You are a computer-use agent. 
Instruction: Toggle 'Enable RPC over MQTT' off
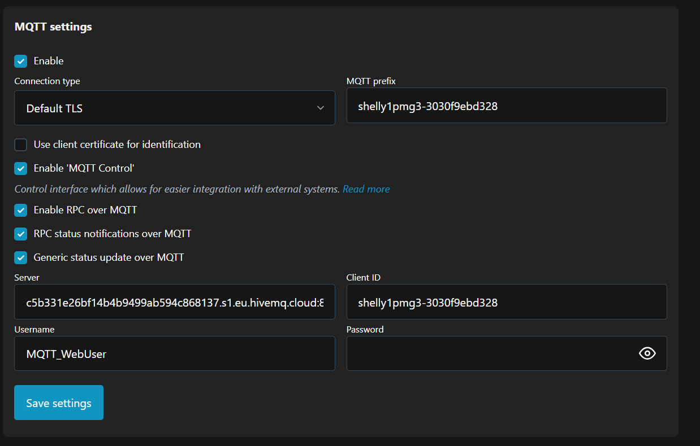tap(20, 210)
